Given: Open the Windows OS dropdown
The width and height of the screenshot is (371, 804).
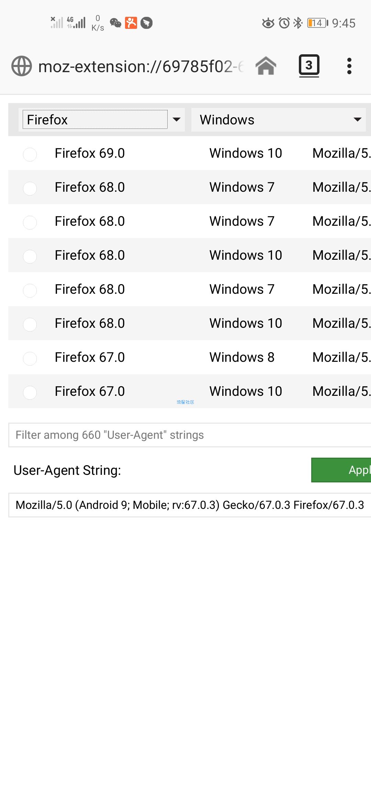Looking at the screenshot, I should pos(279,120).
